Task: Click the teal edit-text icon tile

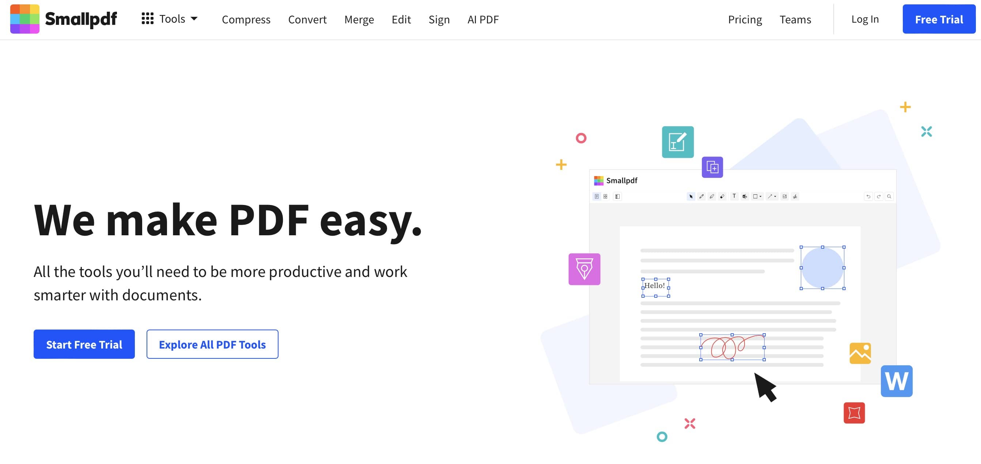Action: pos(678,142)
